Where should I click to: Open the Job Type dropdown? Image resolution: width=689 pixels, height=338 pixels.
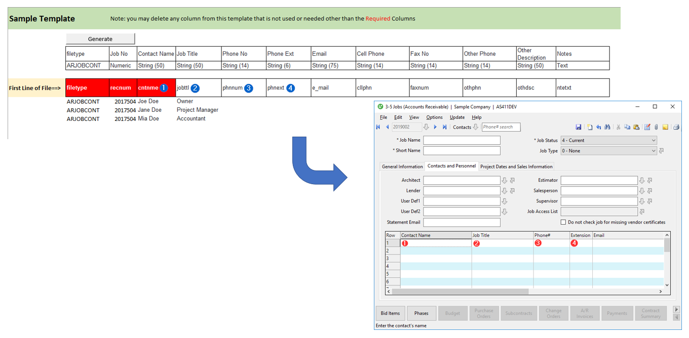click(x=653, y=151)
